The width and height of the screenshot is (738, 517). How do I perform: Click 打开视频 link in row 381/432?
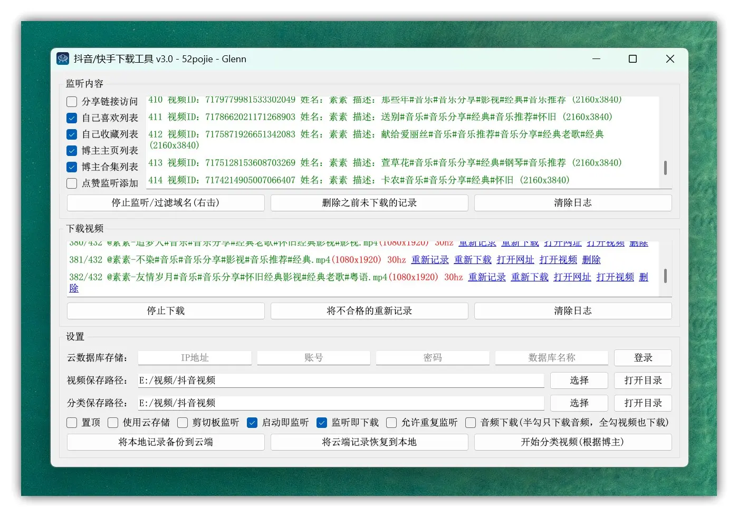[x=558, y=260]
